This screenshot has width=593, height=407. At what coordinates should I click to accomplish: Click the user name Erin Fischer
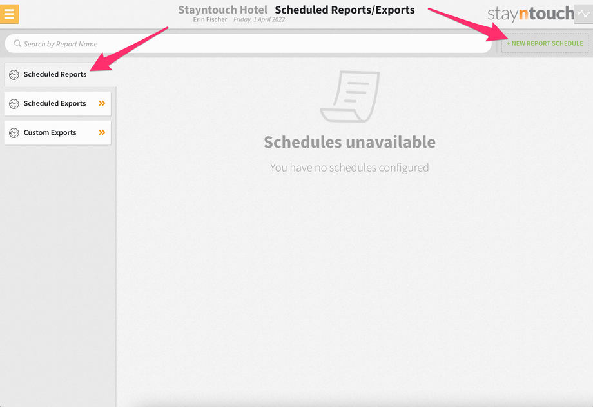click(210, 19)
